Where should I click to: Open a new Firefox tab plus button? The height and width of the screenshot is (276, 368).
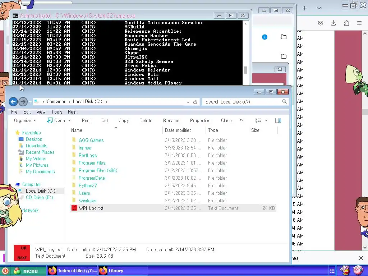[x=305, y=8]
